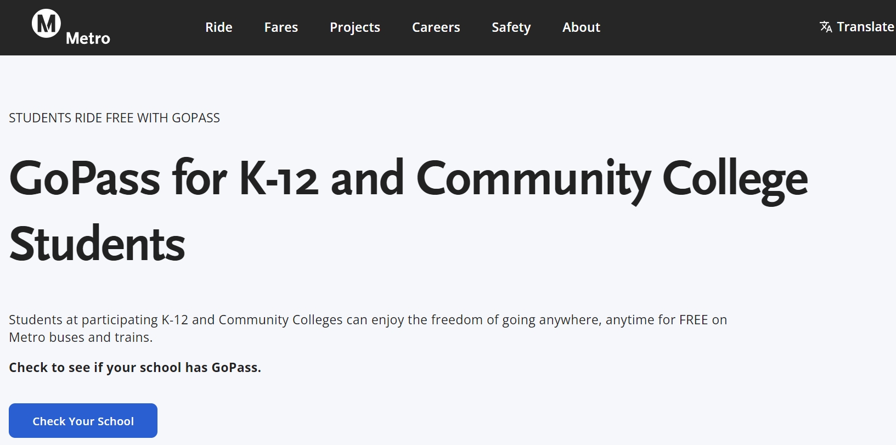The image size is (896, 445).
Task: Go to the Projects menu item
Action: point(355,27)
